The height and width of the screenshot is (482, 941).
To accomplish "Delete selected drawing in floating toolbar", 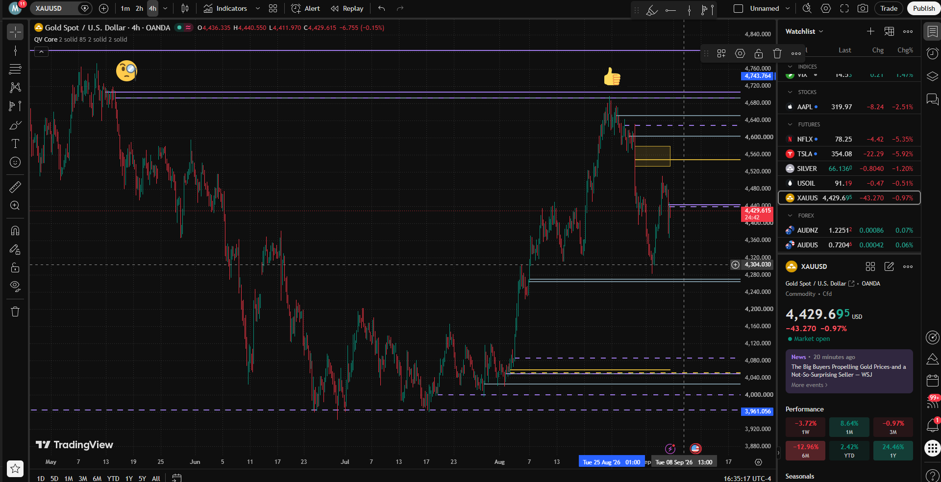I will coord(777,53).
